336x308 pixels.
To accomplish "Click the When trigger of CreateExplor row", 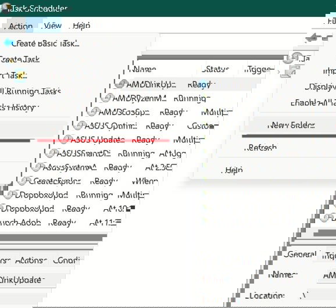I will coord(145,181).
